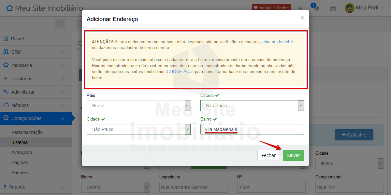Click the house logo icon
The image size is (391, 195).
pyautogui.click(x=10, y=8)
